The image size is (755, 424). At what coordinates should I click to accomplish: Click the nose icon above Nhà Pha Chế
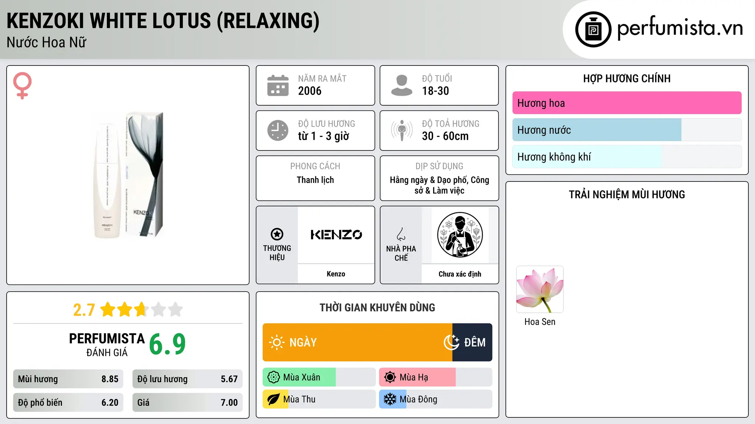point(401,234)
